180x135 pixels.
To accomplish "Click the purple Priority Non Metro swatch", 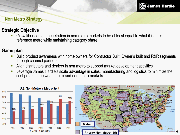I will point(77,132).
